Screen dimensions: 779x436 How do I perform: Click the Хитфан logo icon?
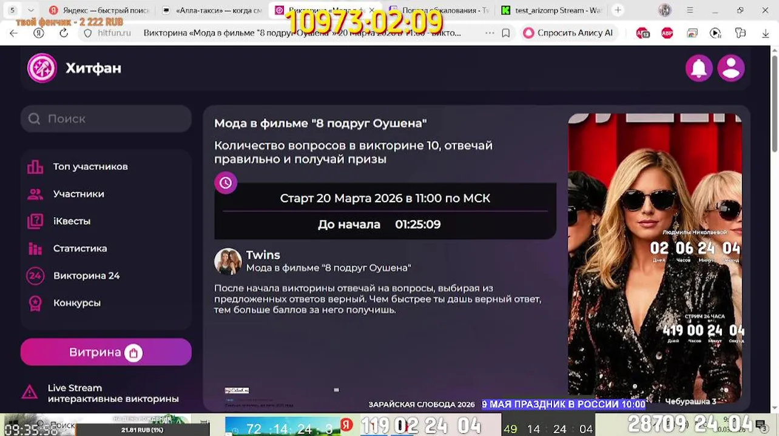42,68
